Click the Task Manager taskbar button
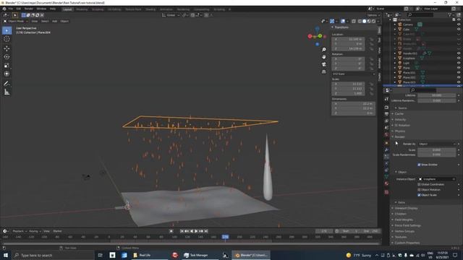This screenshot has width=463, height=260. [x=196, y=255]
